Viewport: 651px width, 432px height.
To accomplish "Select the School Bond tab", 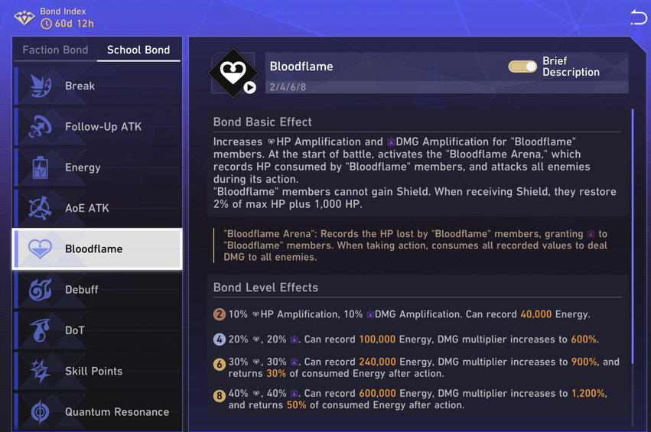I will click(138, 50).
